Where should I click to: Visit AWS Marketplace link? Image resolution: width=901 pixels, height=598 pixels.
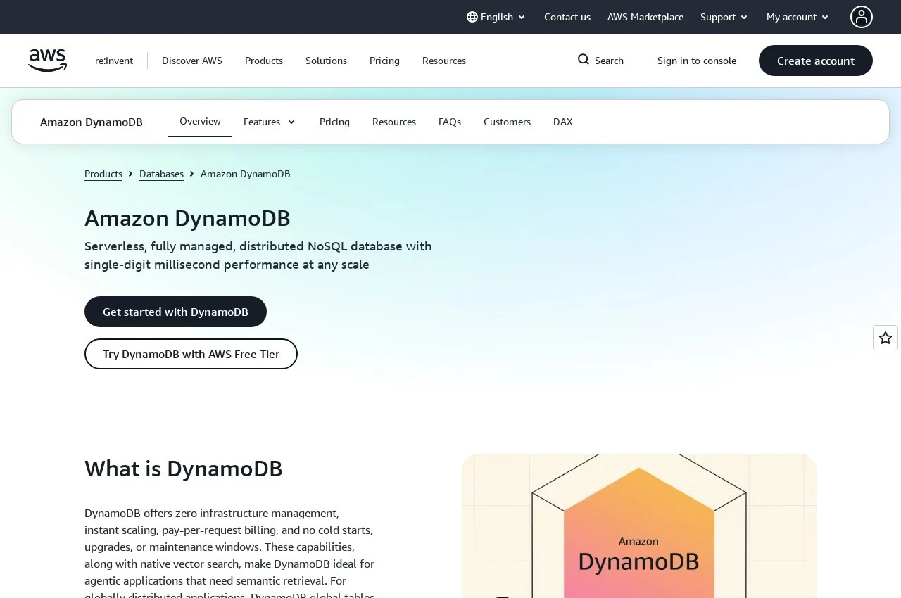pos(645,17)
